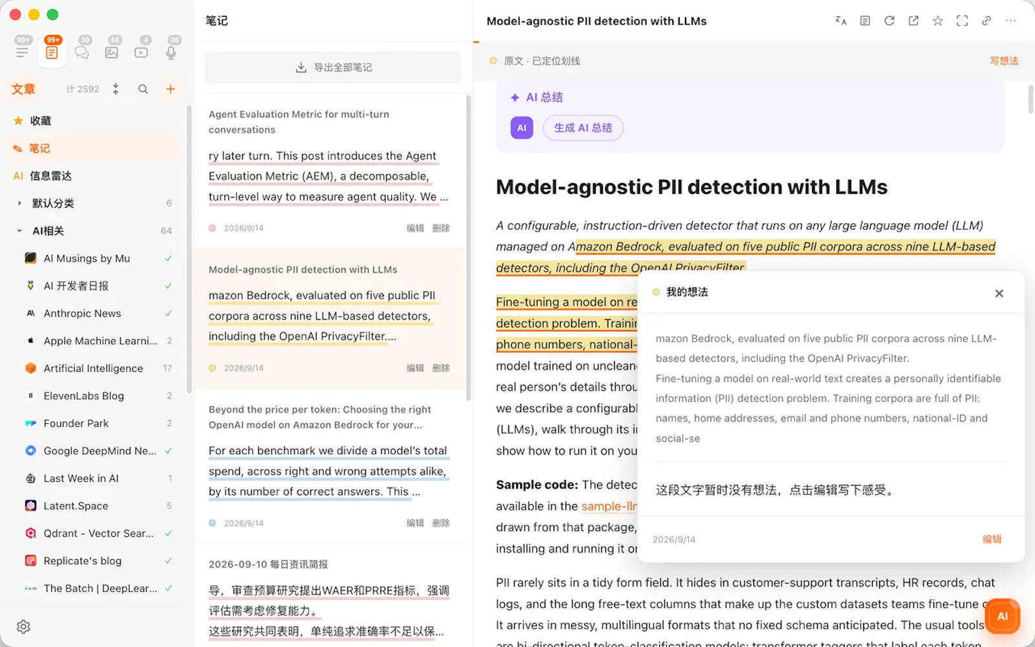The height and width of the screenshot is (647, 1035).
Task: Copy the article link icon
Action: (x=986, y=21)
